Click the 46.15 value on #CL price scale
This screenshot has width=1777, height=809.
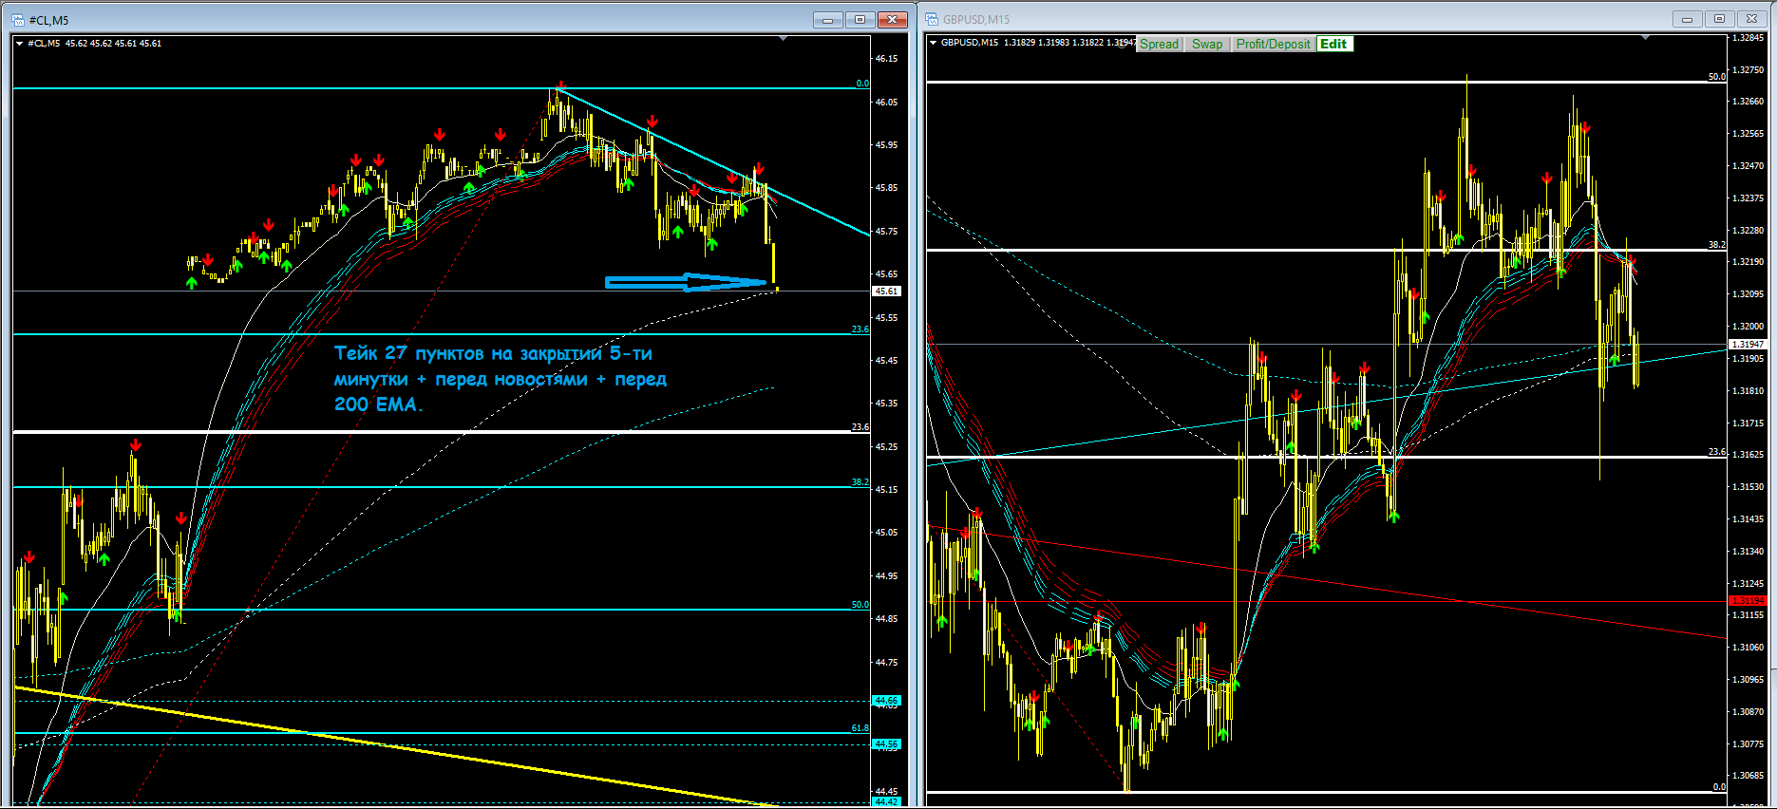tap(886, 59)
